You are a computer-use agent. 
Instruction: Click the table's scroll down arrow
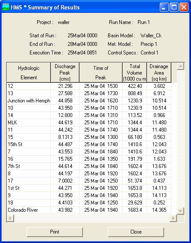tap(180, 211)
